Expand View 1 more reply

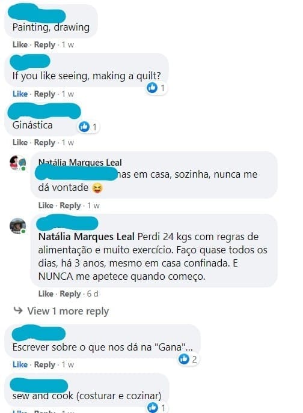(68, 311)
